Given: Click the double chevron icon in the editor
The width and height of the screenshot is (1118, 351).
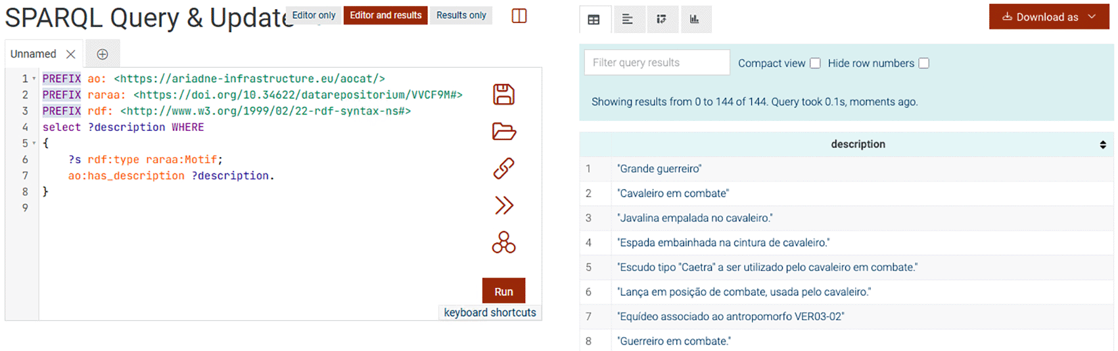Looking at the screenshot, I should (x=503, y=206).
